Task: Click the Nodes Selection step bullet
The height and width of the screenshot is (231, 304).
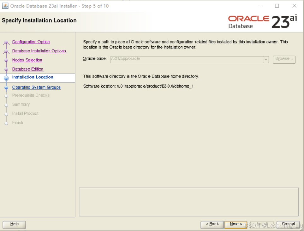Action: point(6,60)
